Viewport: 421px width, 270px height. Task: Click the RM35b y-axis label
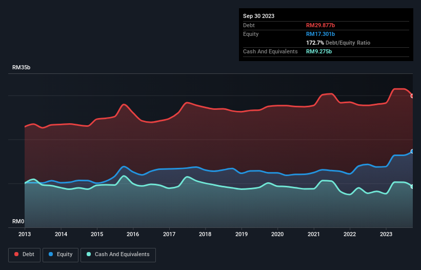click(x=21, y=67)
